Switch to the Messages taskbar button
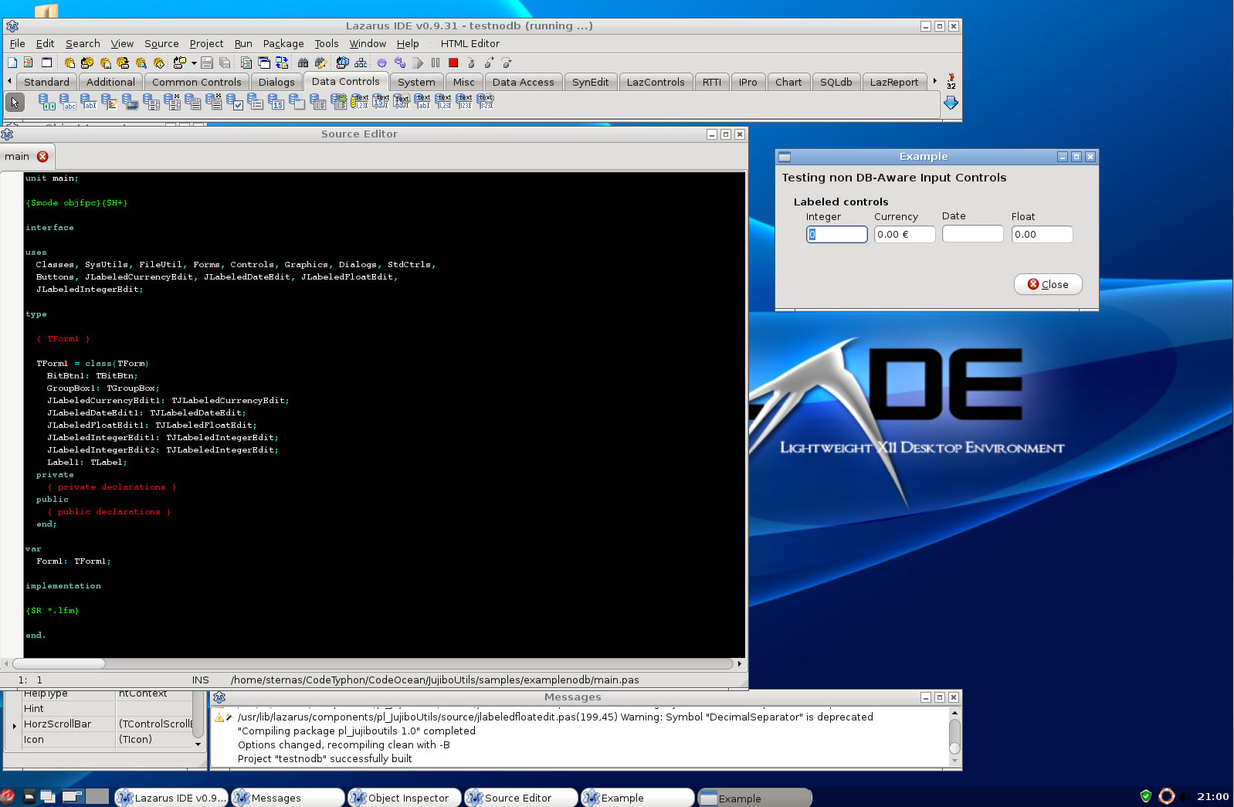This screenshot has width=1234, height=807. 287,798
